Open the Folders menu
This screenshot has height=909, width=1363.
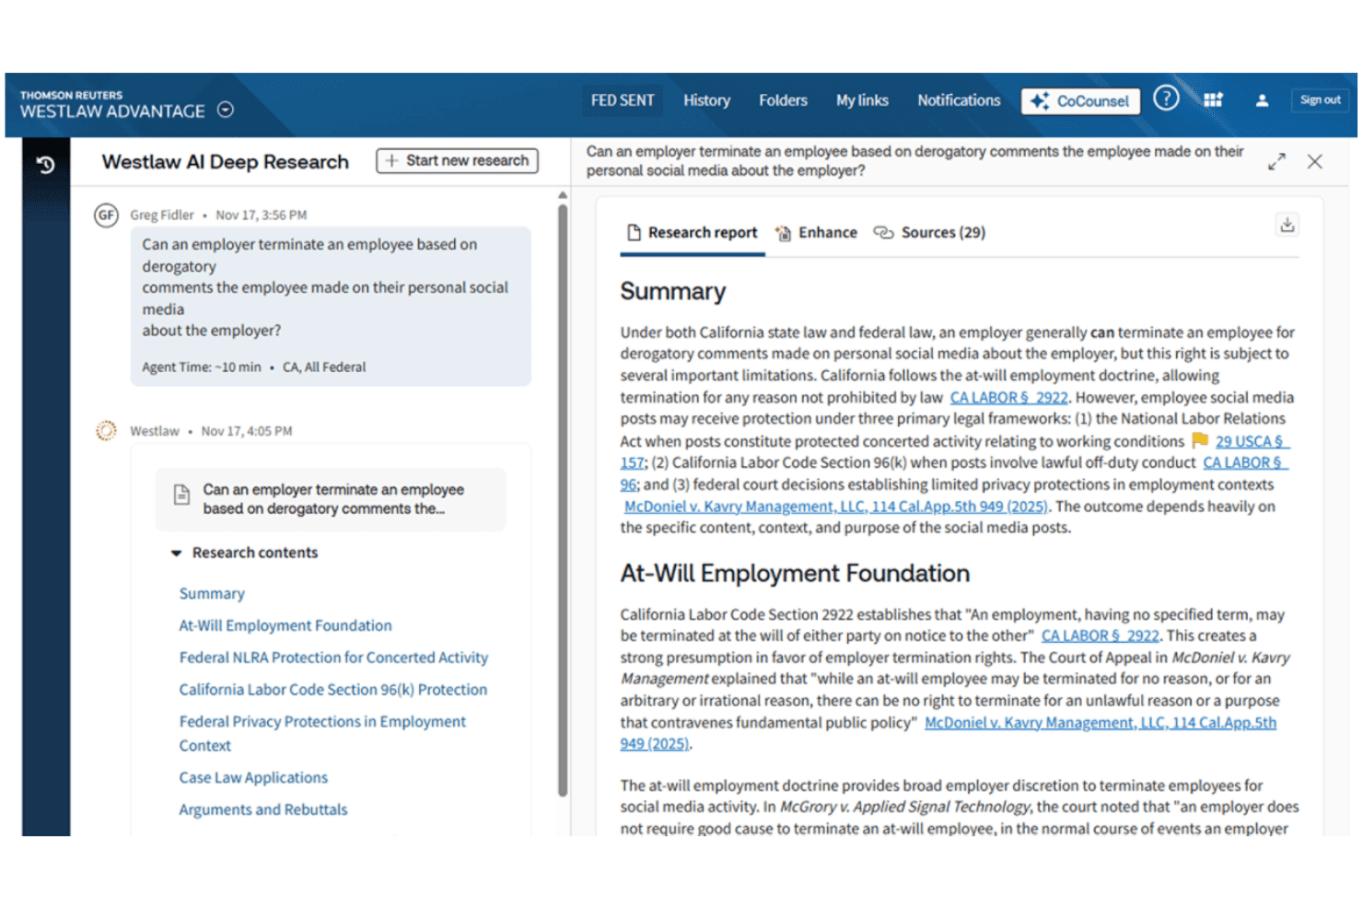pos(783,100)
